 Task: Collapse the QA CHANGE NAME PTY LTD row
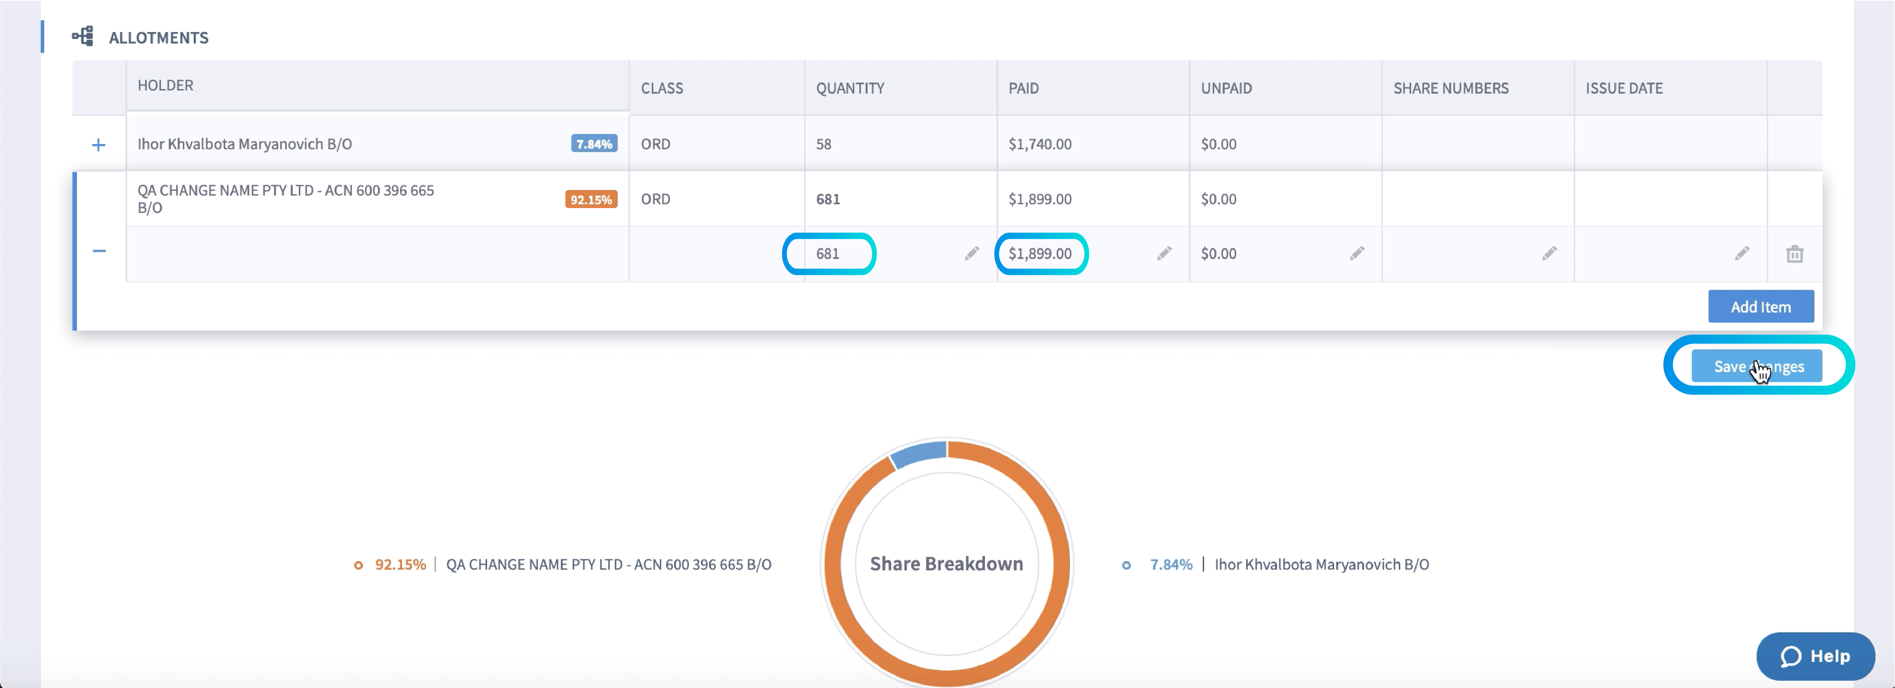99,251
